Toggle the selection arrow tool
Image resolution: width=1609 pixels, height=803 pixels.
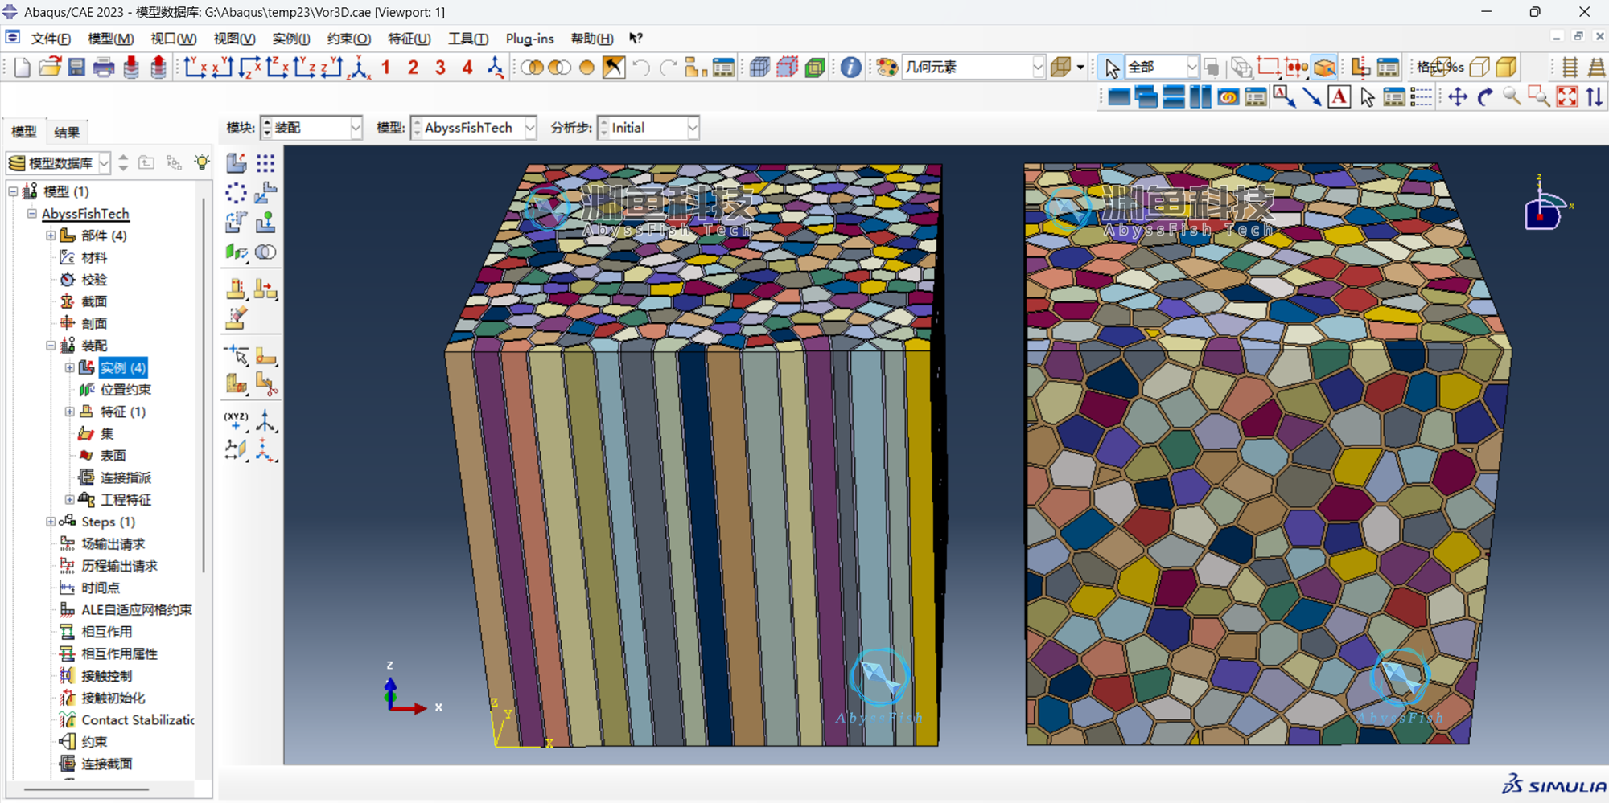click(1112, 68)
